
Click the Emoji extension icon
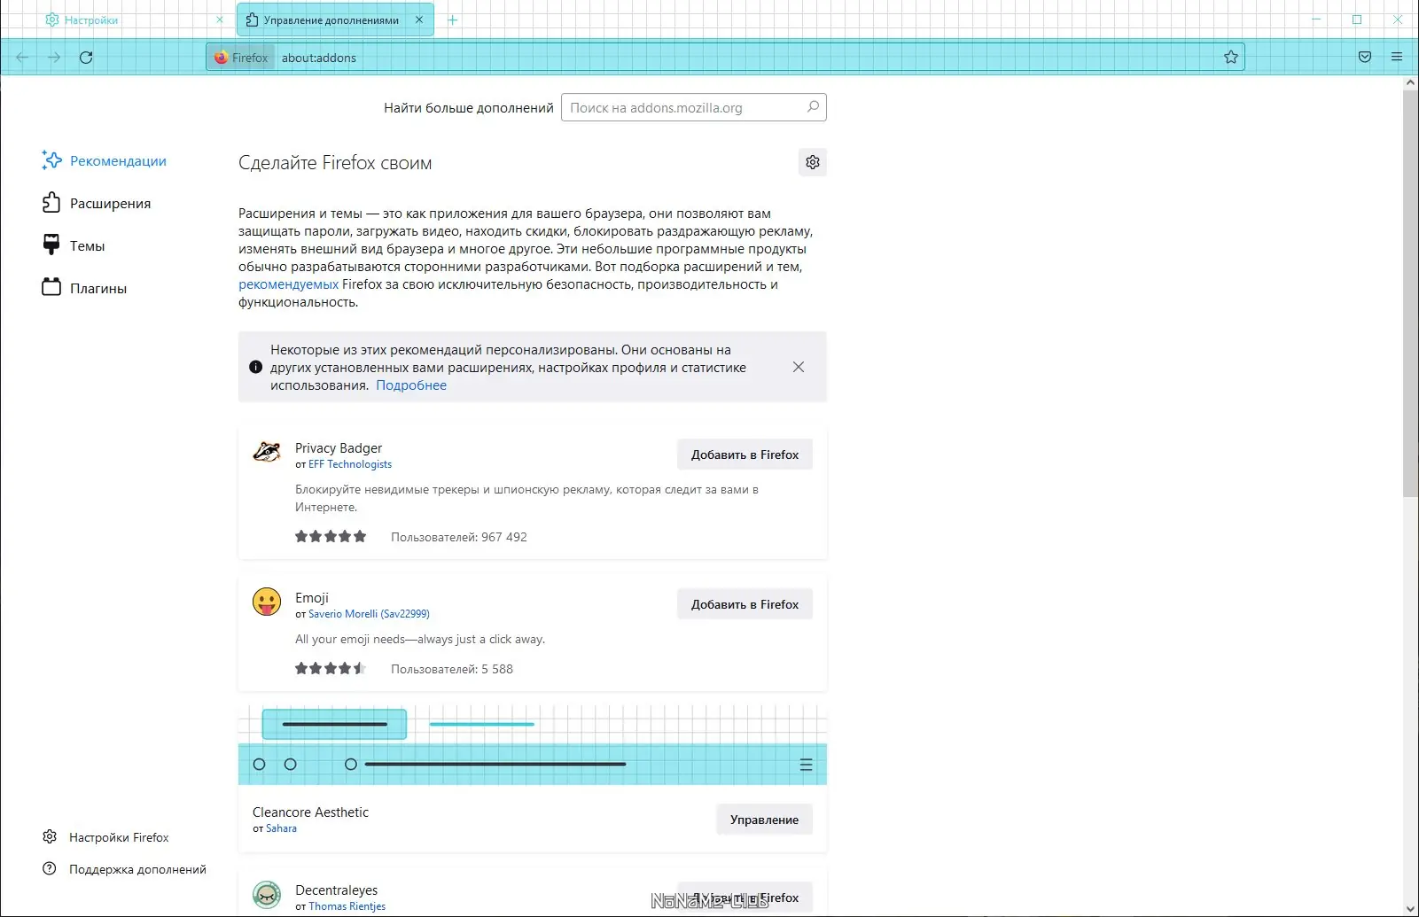click(x=267, y=602)
